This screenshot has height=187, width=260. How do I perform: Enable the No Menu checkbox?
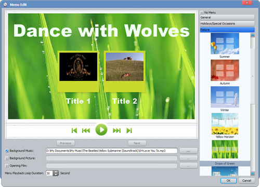[x=202, y=12]
